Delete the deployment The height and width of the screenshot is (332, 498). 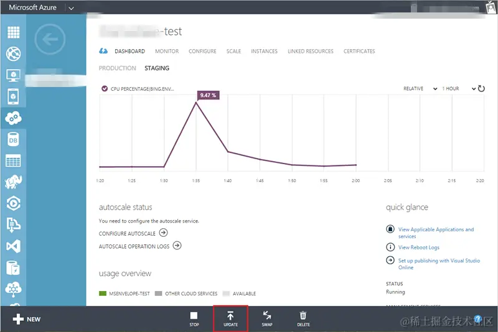(x=303, y=319)
